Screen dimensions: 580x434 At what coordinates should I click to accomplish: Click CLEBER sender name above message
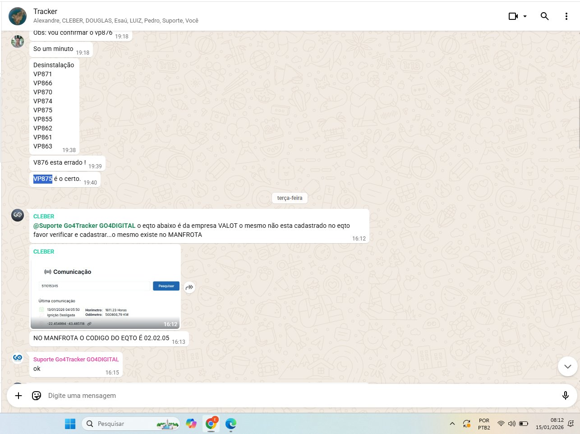pos(44,217)
